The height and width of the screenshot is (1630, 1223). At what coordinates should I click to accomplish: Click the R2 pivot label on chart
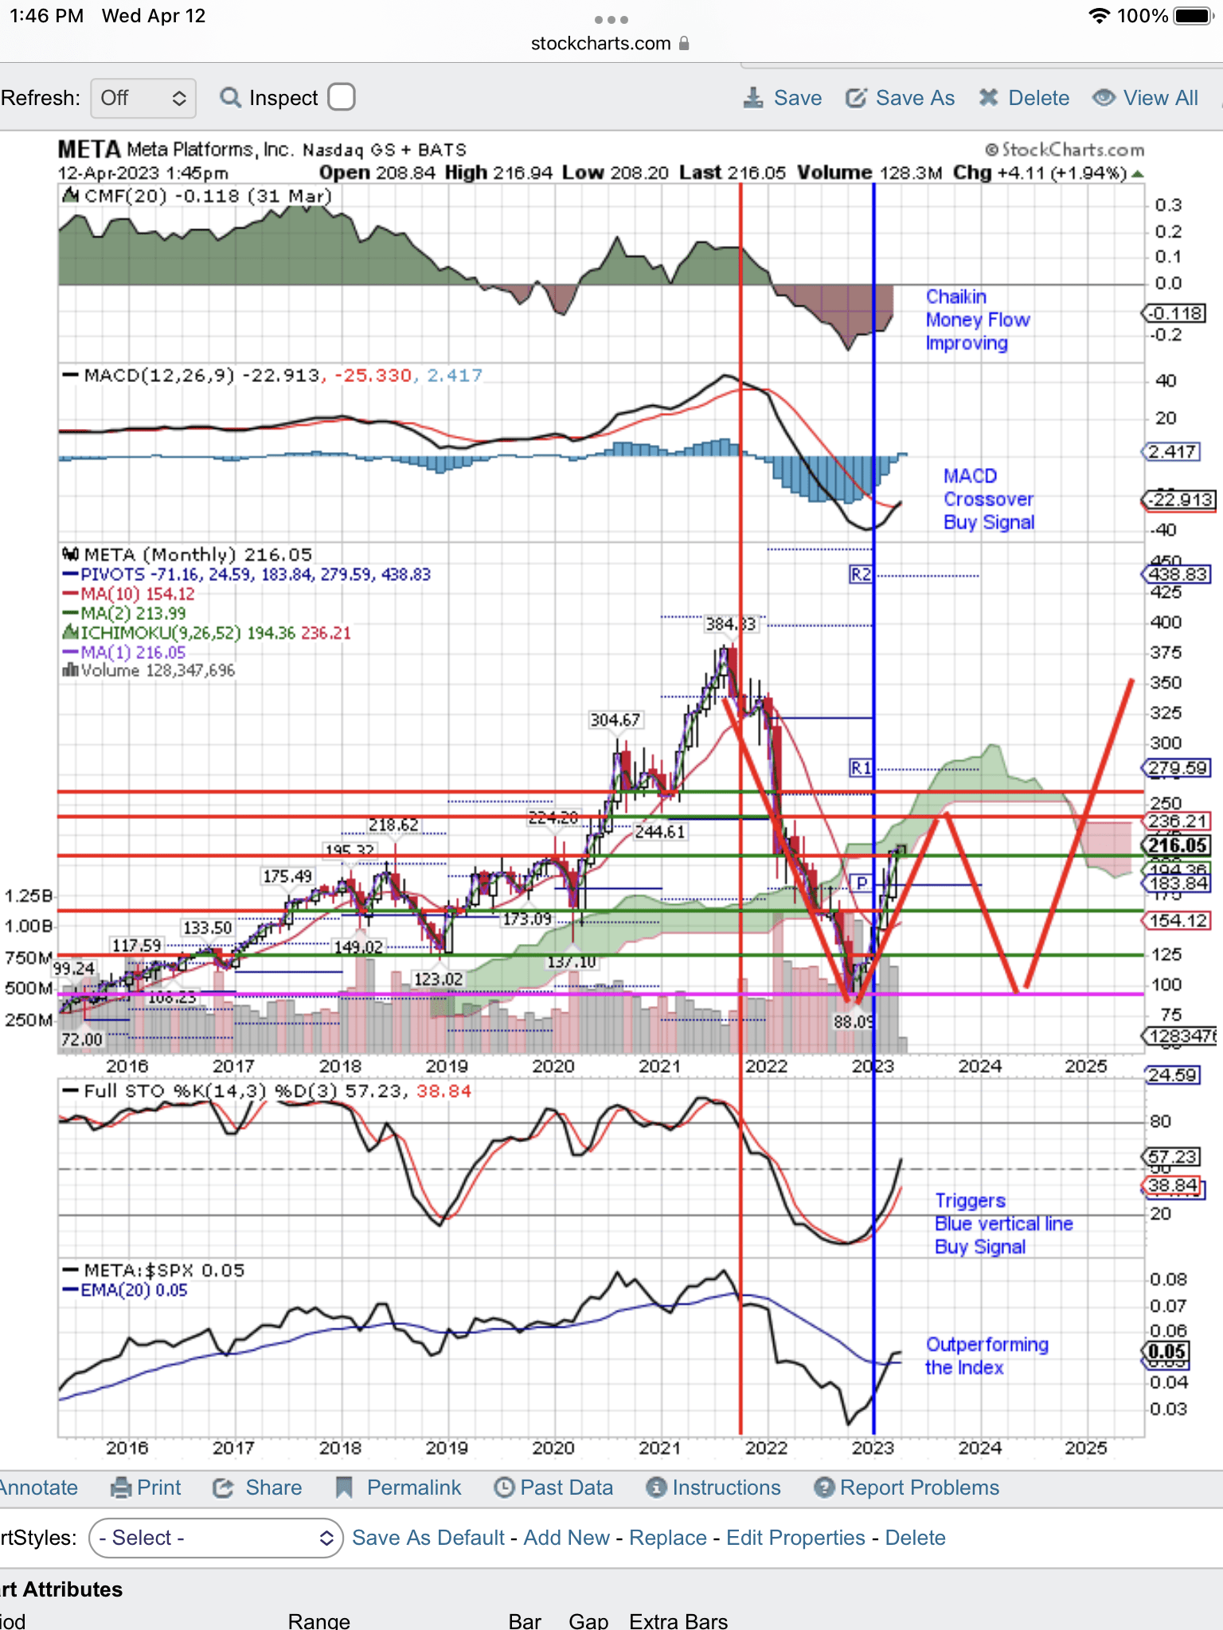861,575
